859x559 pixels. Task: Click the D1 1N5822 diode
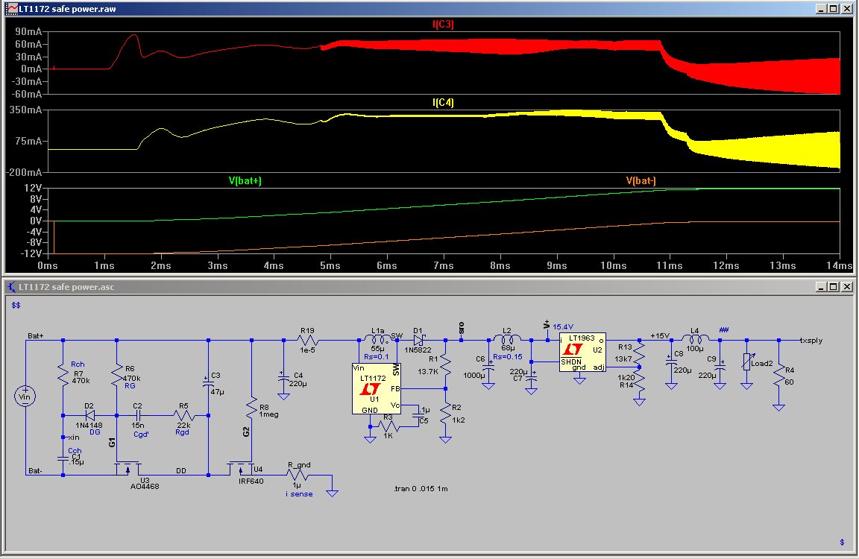tap(419, 340)
